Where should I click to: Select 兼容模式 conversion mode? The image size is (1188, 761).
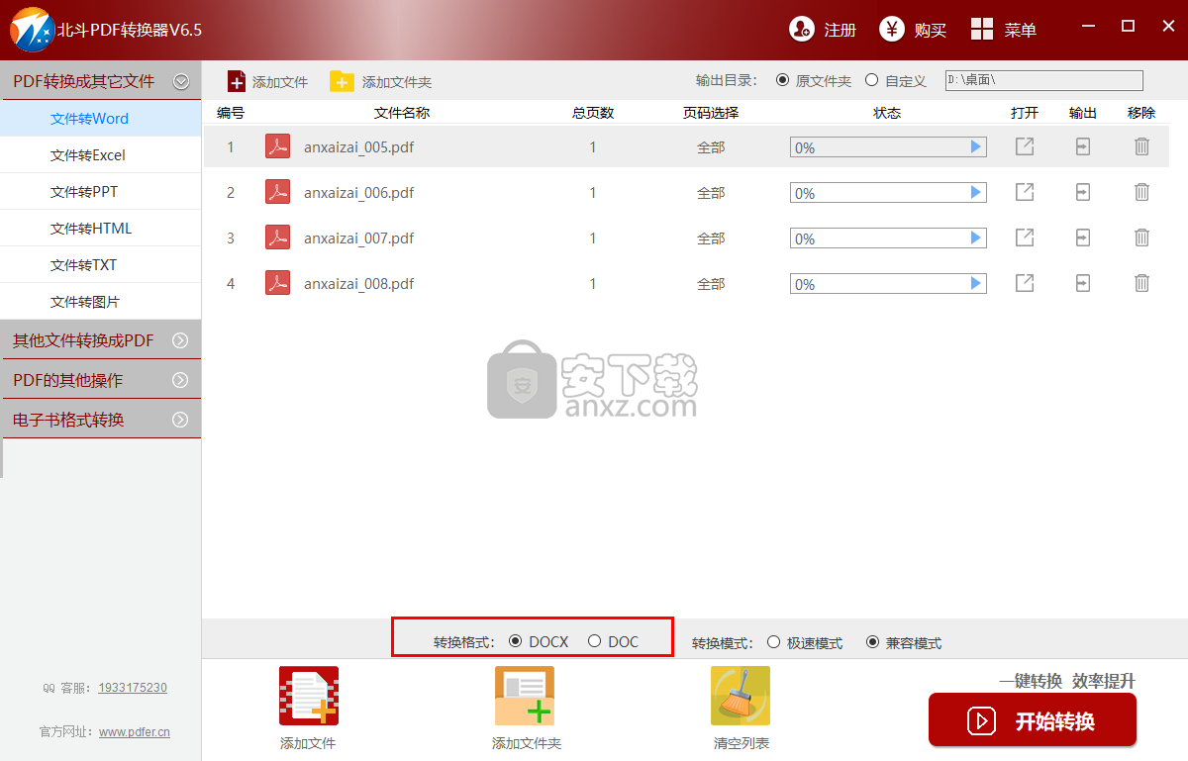[872, 642]
